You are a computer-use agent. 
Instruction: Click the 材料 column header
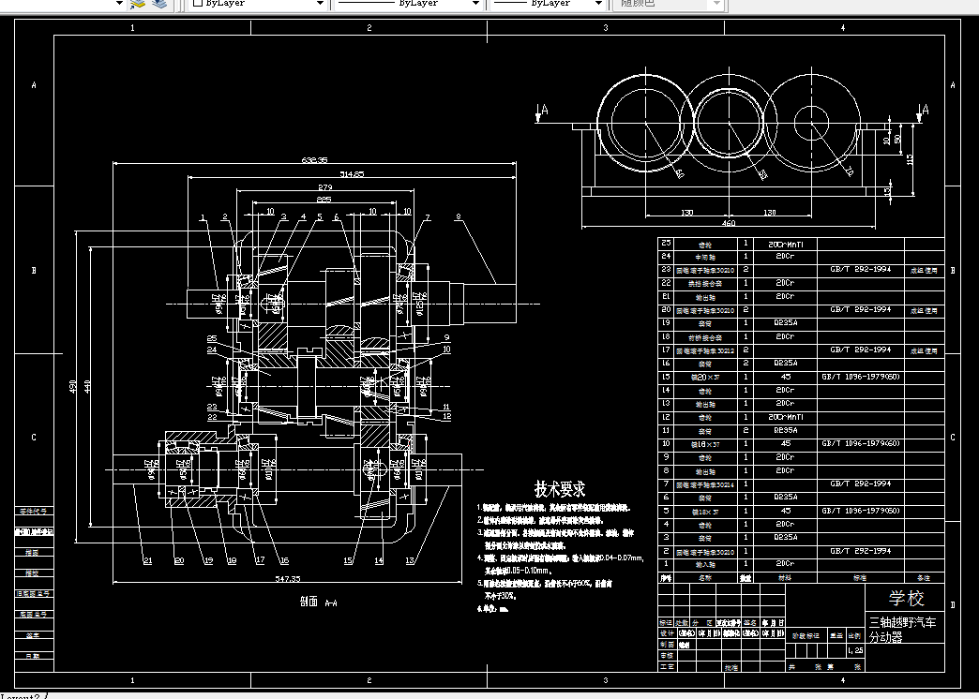(785, 578)
